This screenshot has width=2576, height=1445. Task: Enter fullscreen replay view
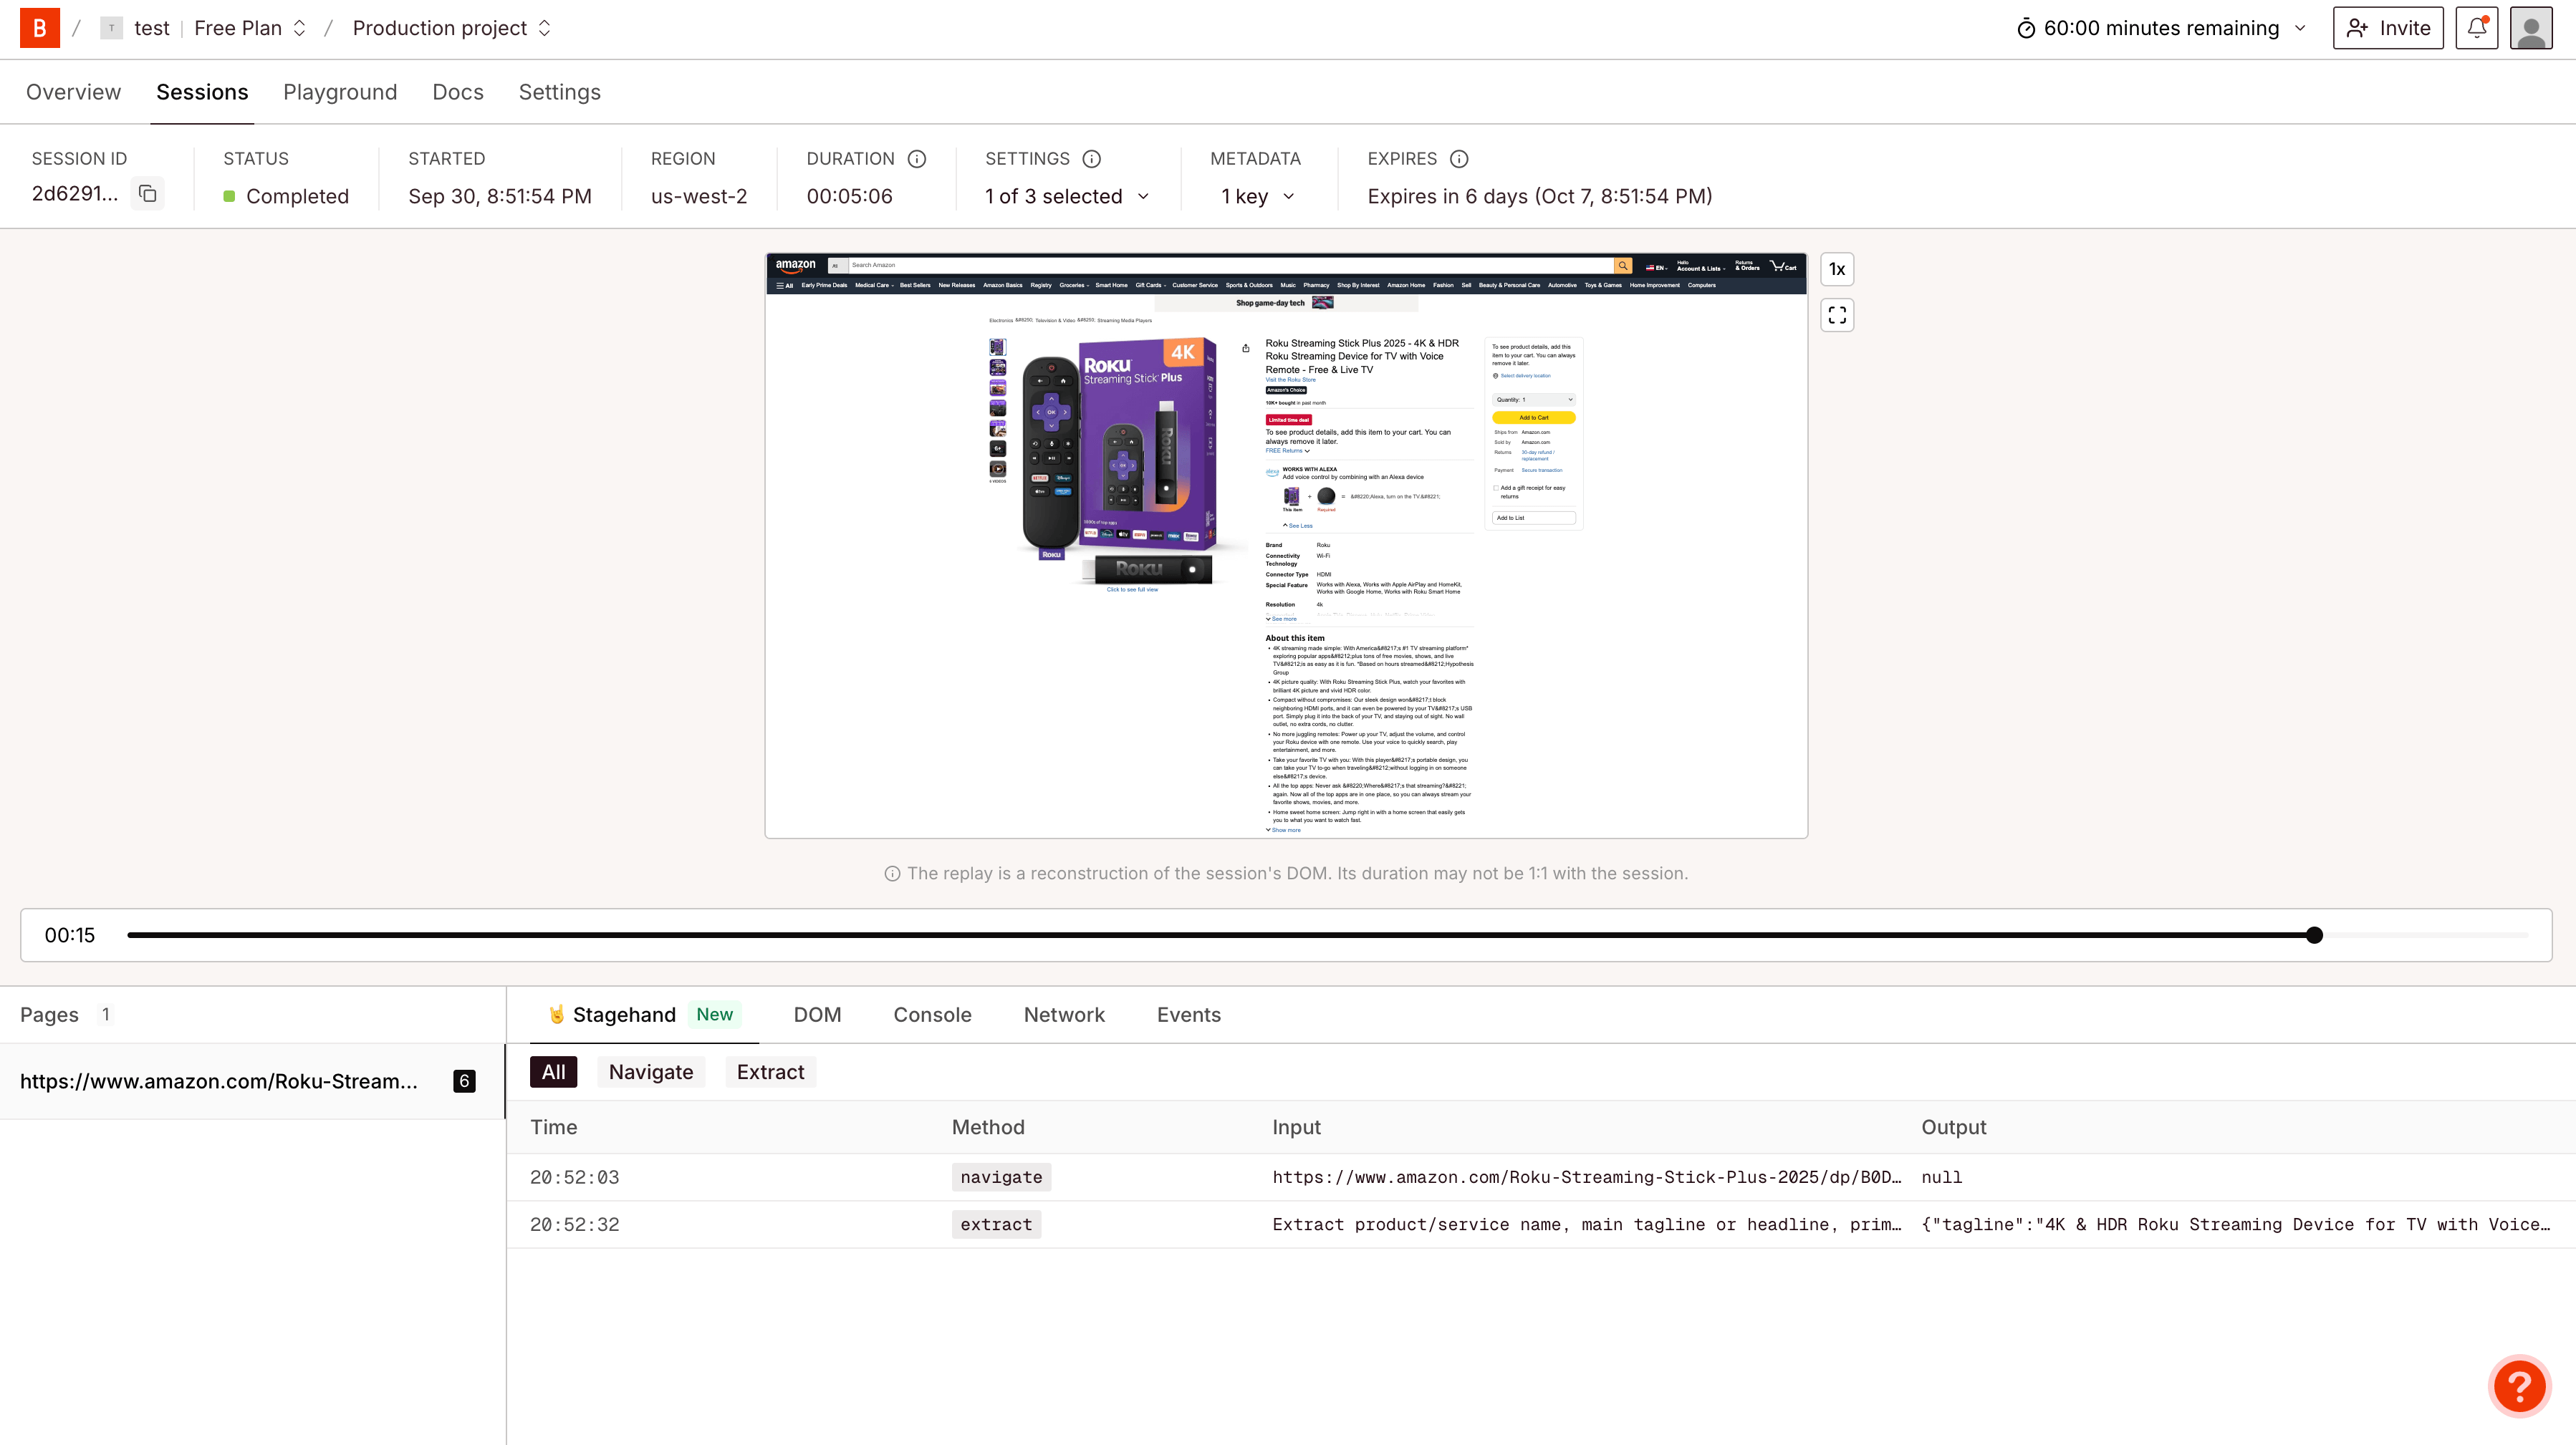[1837, 316]
